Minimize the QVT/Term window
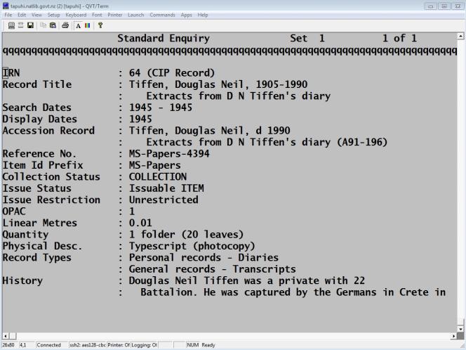Screen dimensions: 466x350 [430, 6]
